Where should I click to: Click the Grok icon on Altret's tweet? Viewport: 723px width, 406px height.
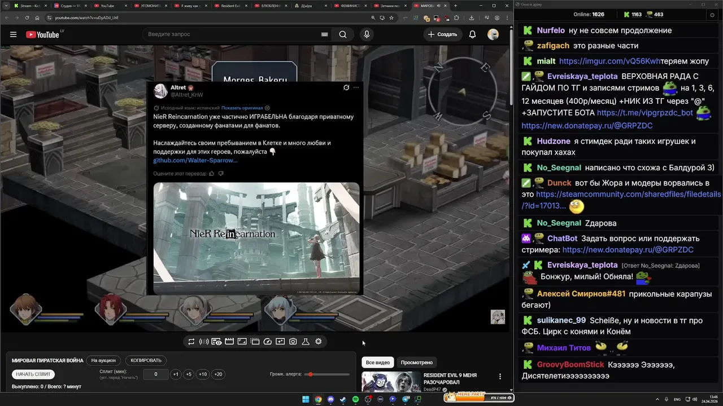346,87
